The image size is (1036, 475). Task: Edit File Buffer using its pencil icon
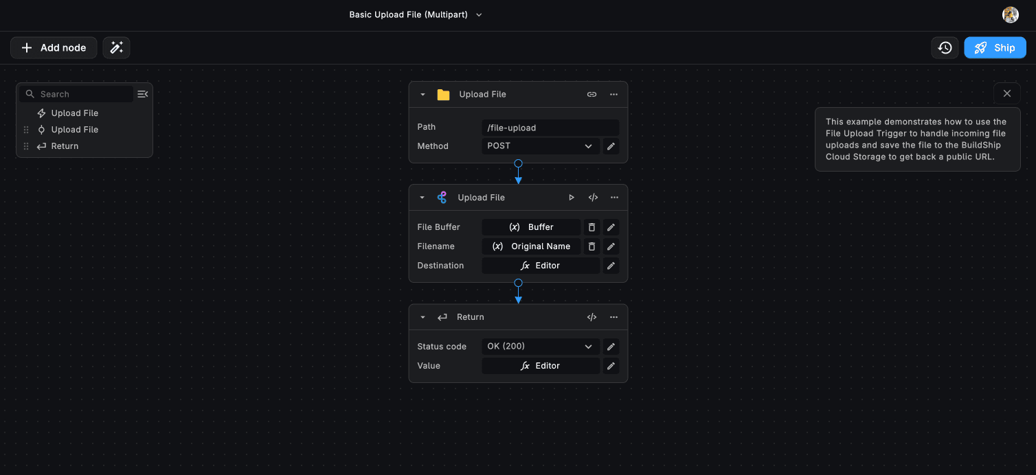[x=611, y=227]
